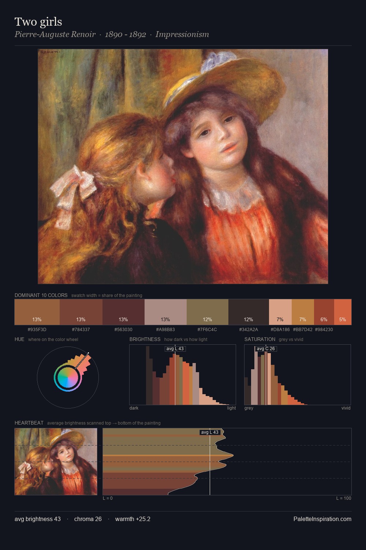Click the 'warmth +25.2' footer stat
366x550 pixels.
[x=133, y=519]
